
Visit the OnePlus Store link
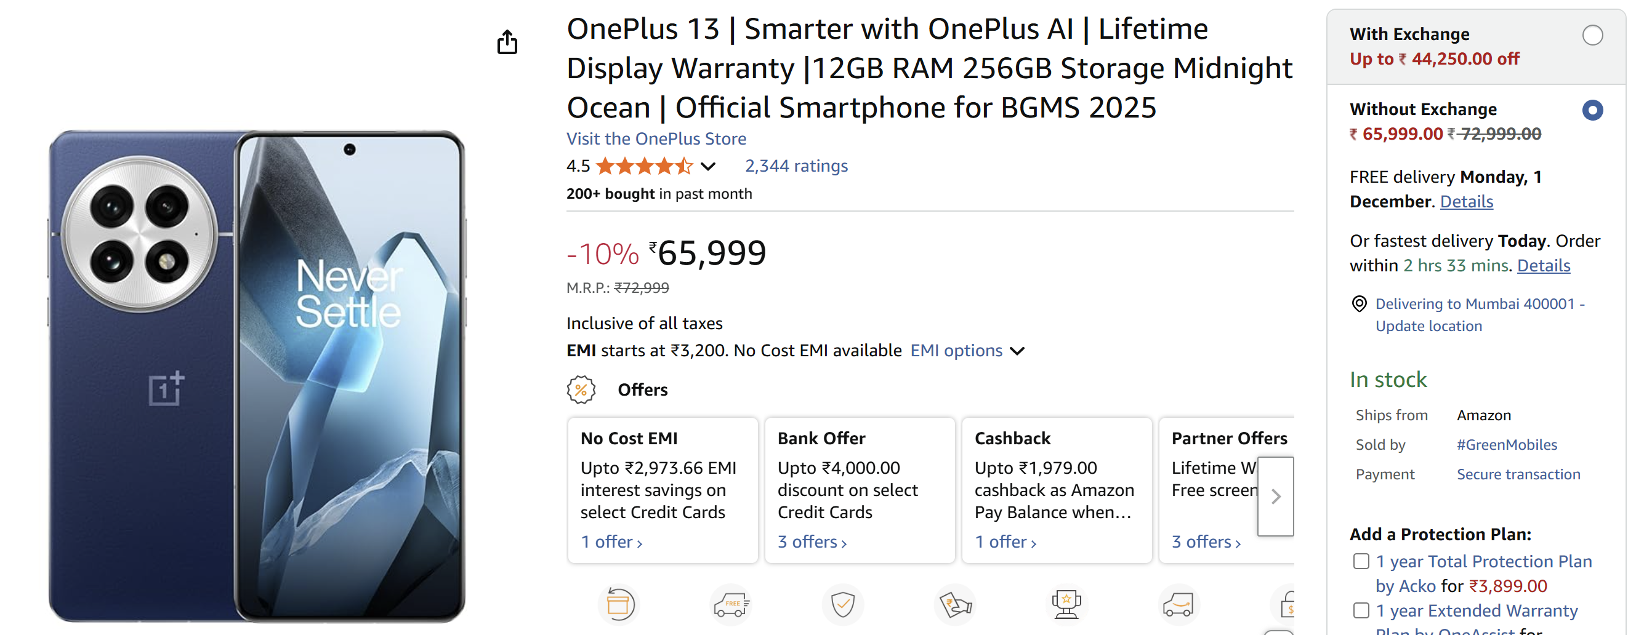coord(656,138)
